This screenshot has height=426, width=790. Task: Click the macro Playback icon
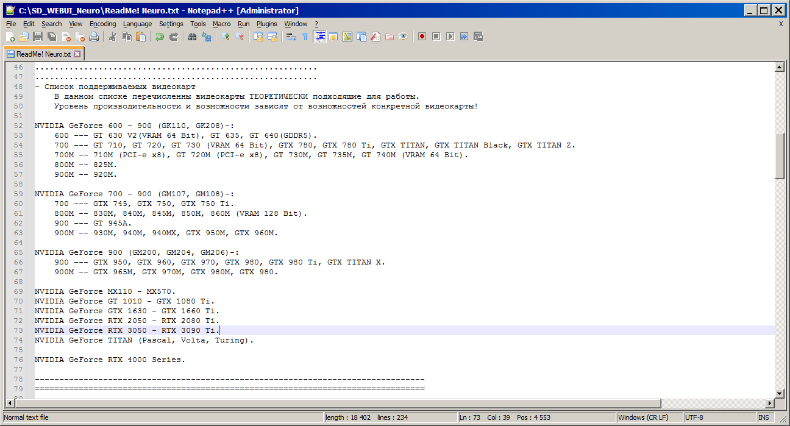(x=450, y=37)
